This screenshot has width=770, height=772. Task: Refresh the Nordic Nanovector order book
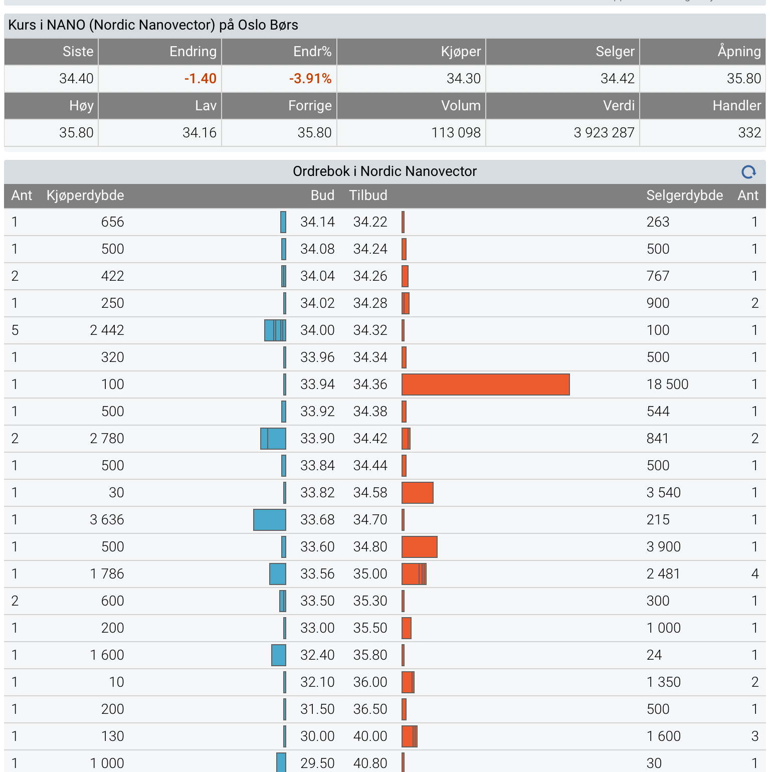click(x=748, y=172)
